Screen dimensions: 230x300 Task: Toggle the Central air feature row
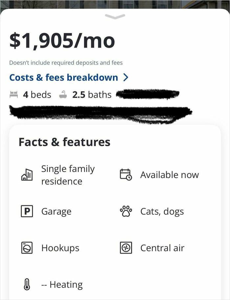(163, 248)
